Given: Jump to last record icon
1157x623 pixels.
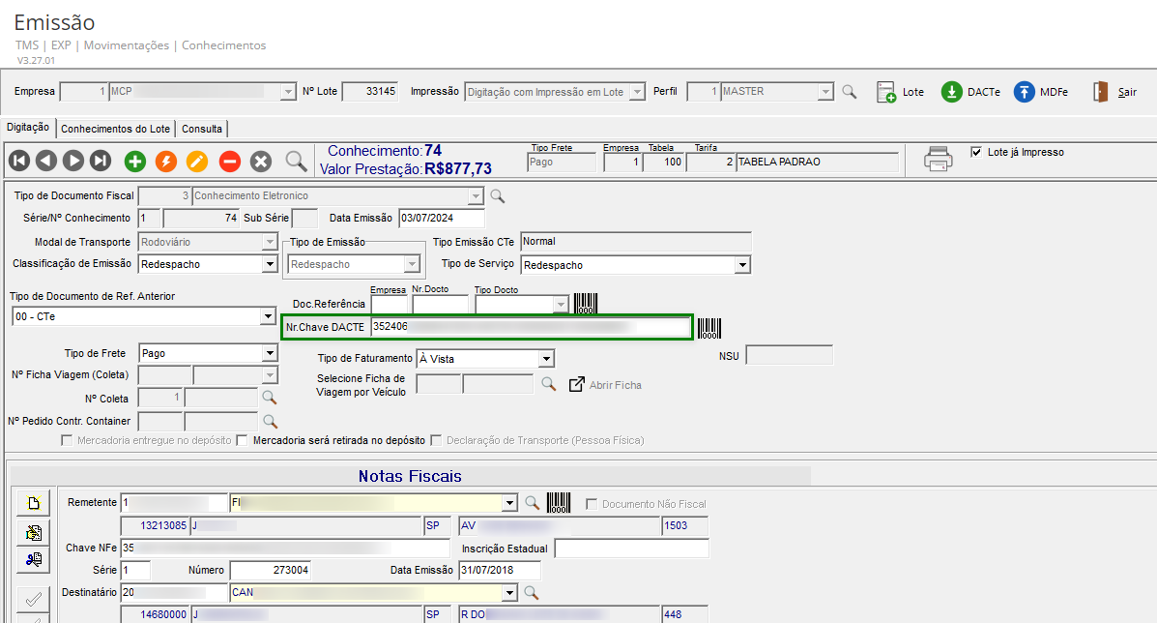Looking at the screenshot, I should (x=101, y=161).
